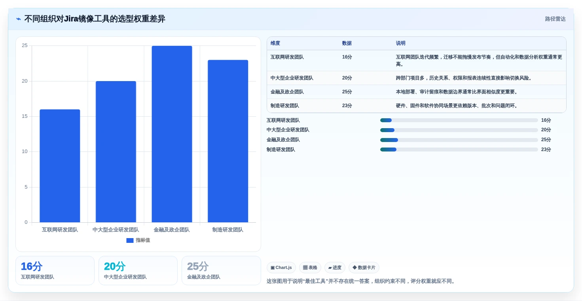The width and height of the screenshot is (582, 301).
Task: Open the 16分 互联网研发团队 data card
Action: (55, 271)
